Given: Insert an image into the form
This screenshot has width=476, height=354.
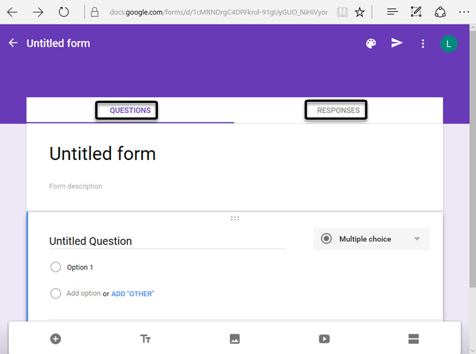Looking at the screenshot, I should click(235, 338).
